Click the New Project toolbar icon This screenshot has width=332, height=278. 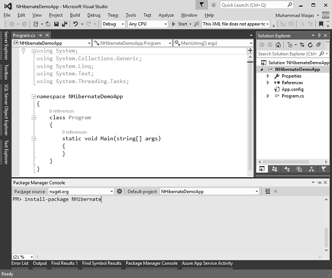click(x=35, y=24)
